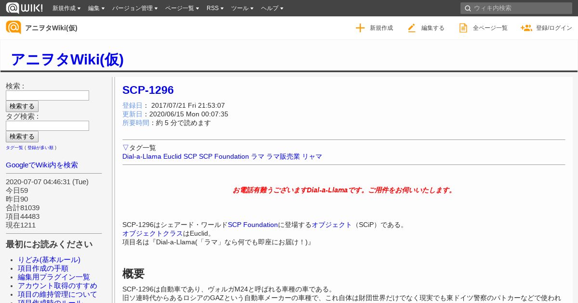Screen dimensions: 578x303
Task: Click the アニヲタWiki(仮) header site name
Action: (51, 28)
